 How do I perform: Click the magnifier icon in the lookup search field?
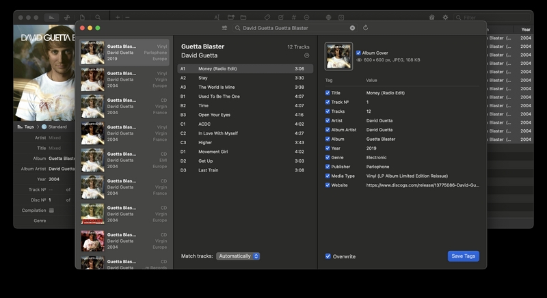point(237,28)
